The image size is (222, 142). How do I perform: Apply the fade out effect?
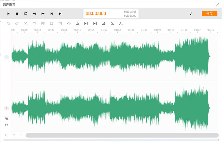(x=112, y=24)
